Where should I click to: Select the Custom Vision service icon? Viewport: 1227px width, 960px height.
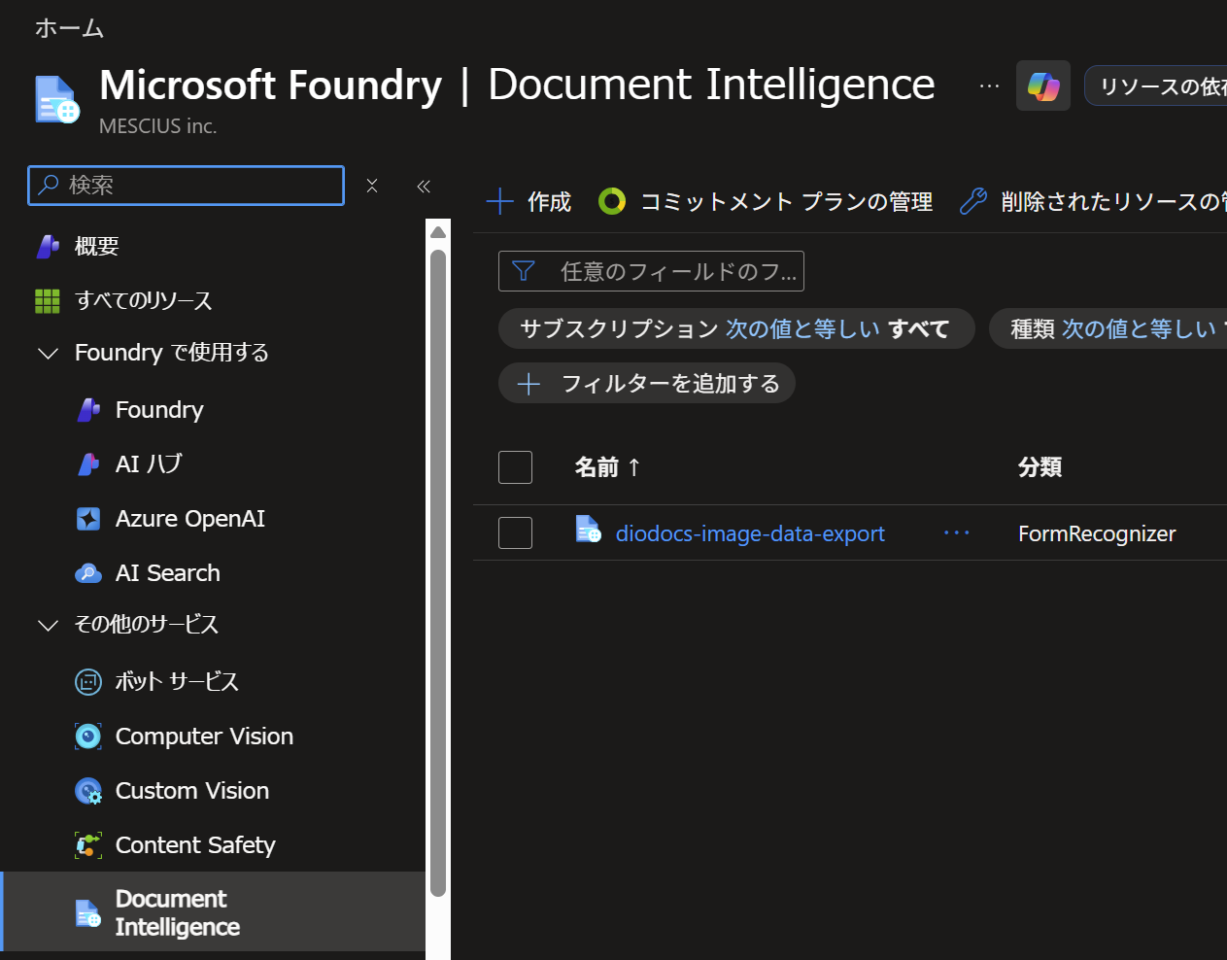point(87,790)
